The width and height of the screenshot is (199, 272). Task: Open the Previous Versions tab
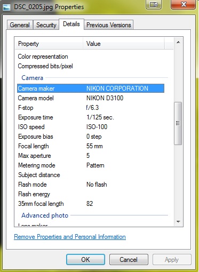[109, 25]
